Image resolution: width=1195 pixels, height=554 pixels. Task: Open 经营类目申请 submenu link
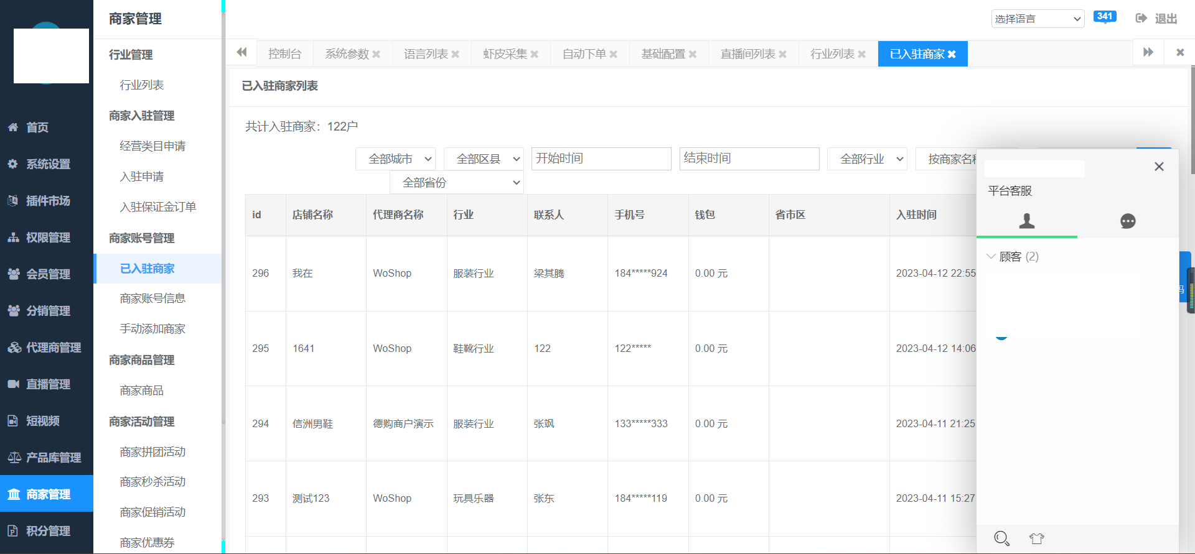coord(152,146)
